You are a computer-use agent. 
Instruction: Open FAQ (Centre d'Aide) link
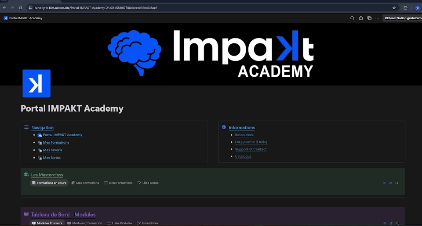pos(251,142)
